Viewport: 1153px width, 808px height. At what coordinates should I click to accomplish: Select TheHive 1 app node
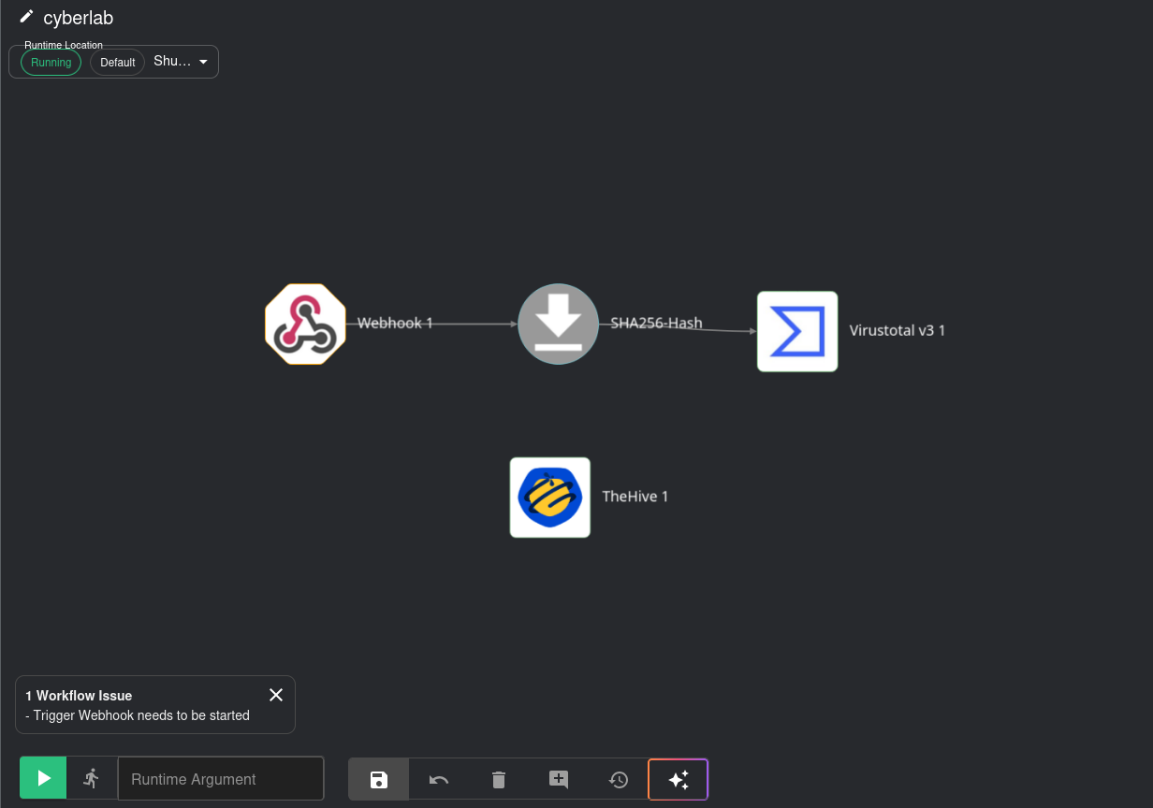coord(549,498)
